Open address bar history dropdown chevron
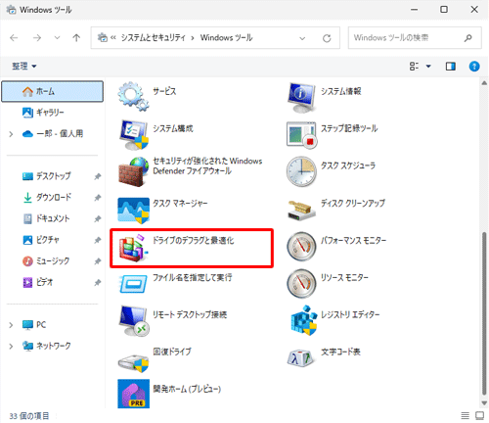 [302, 38]
